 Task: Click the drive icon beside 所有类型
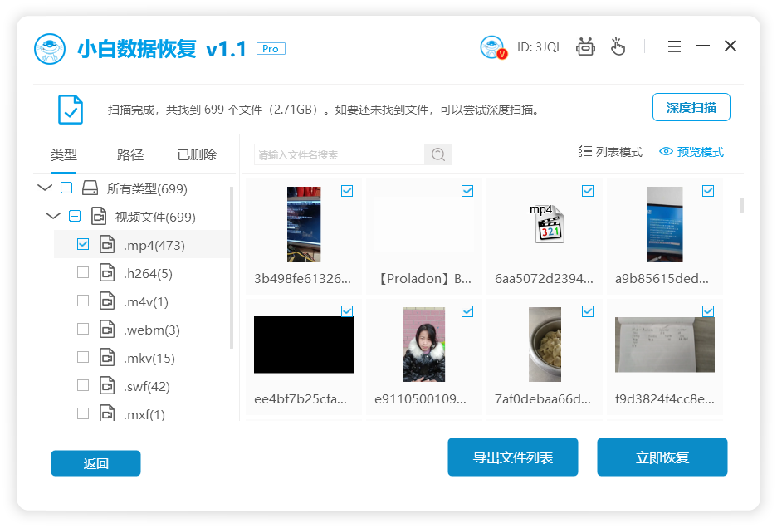tap(90, 188)
